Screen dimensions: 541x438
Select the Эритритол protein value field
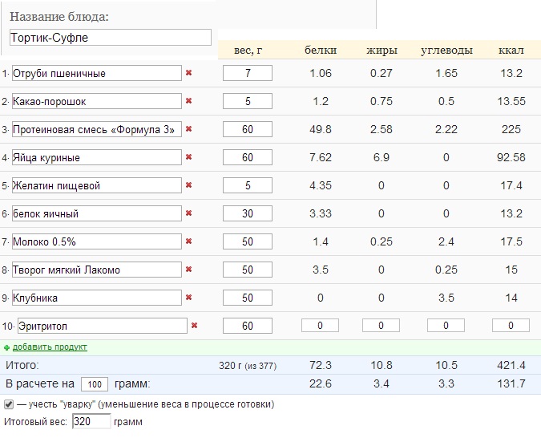pyautogui.click(x=321, y=326)
